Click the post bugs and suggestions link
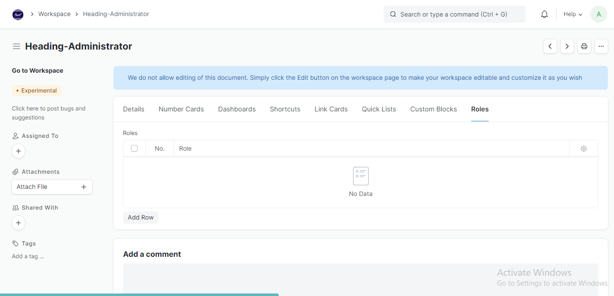 pyautogui.click(x=49, y=113)
